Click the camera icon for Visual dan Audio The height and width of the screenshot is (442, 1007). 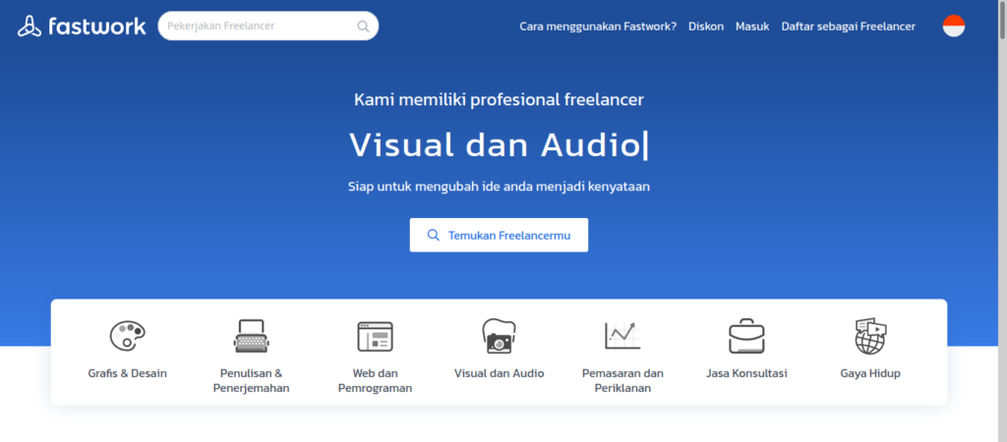click(x=499, y=336)
